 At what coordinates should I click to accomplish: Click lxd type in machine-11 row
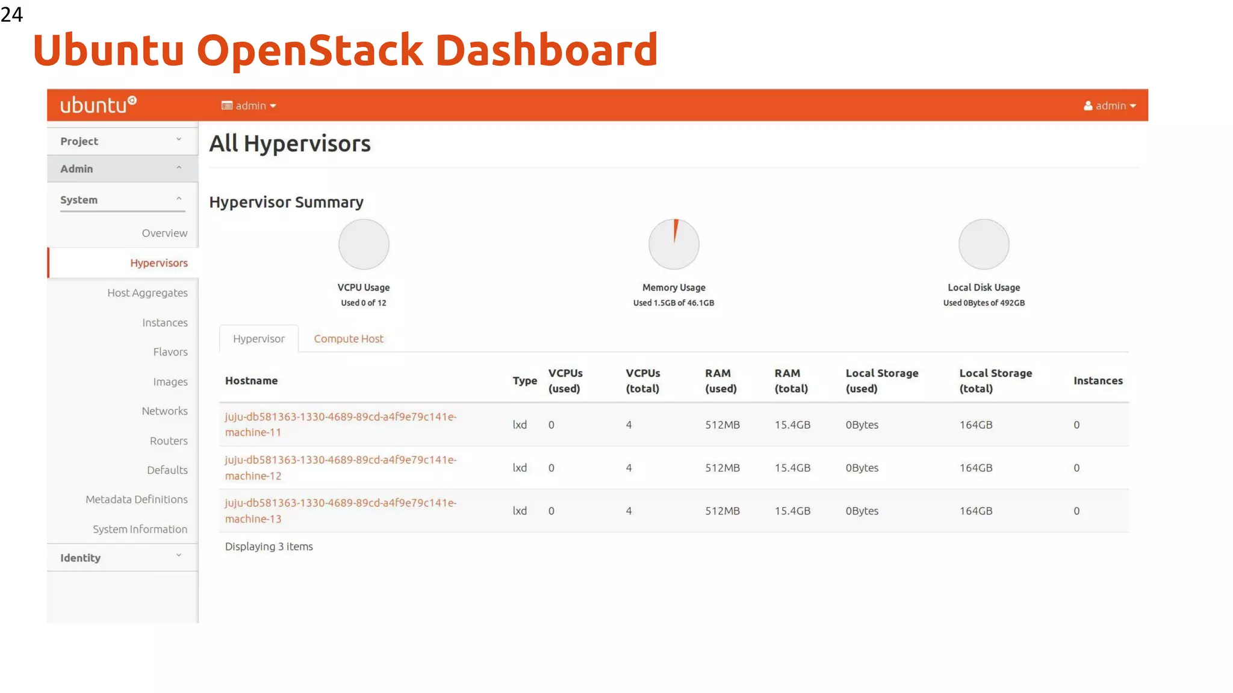[520, 425]
